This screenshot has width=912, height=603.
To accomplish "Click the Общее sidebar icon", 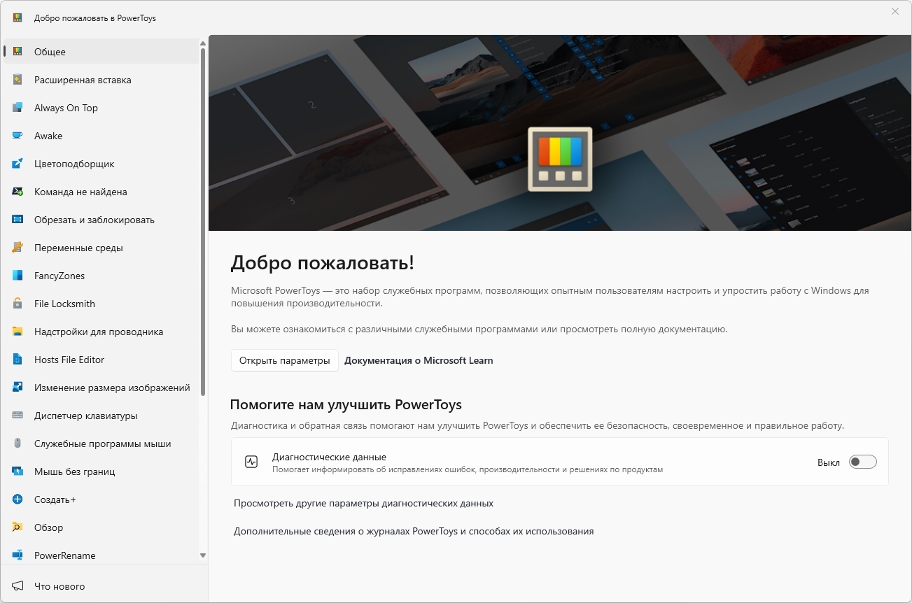I will pos(17,52).
